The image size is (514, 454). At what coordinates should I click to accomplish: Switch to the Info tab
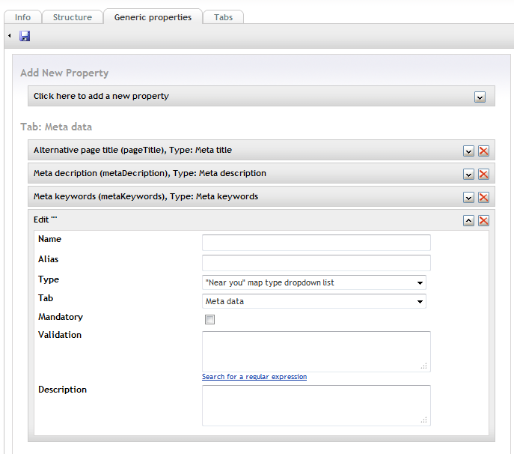(22, 17)
